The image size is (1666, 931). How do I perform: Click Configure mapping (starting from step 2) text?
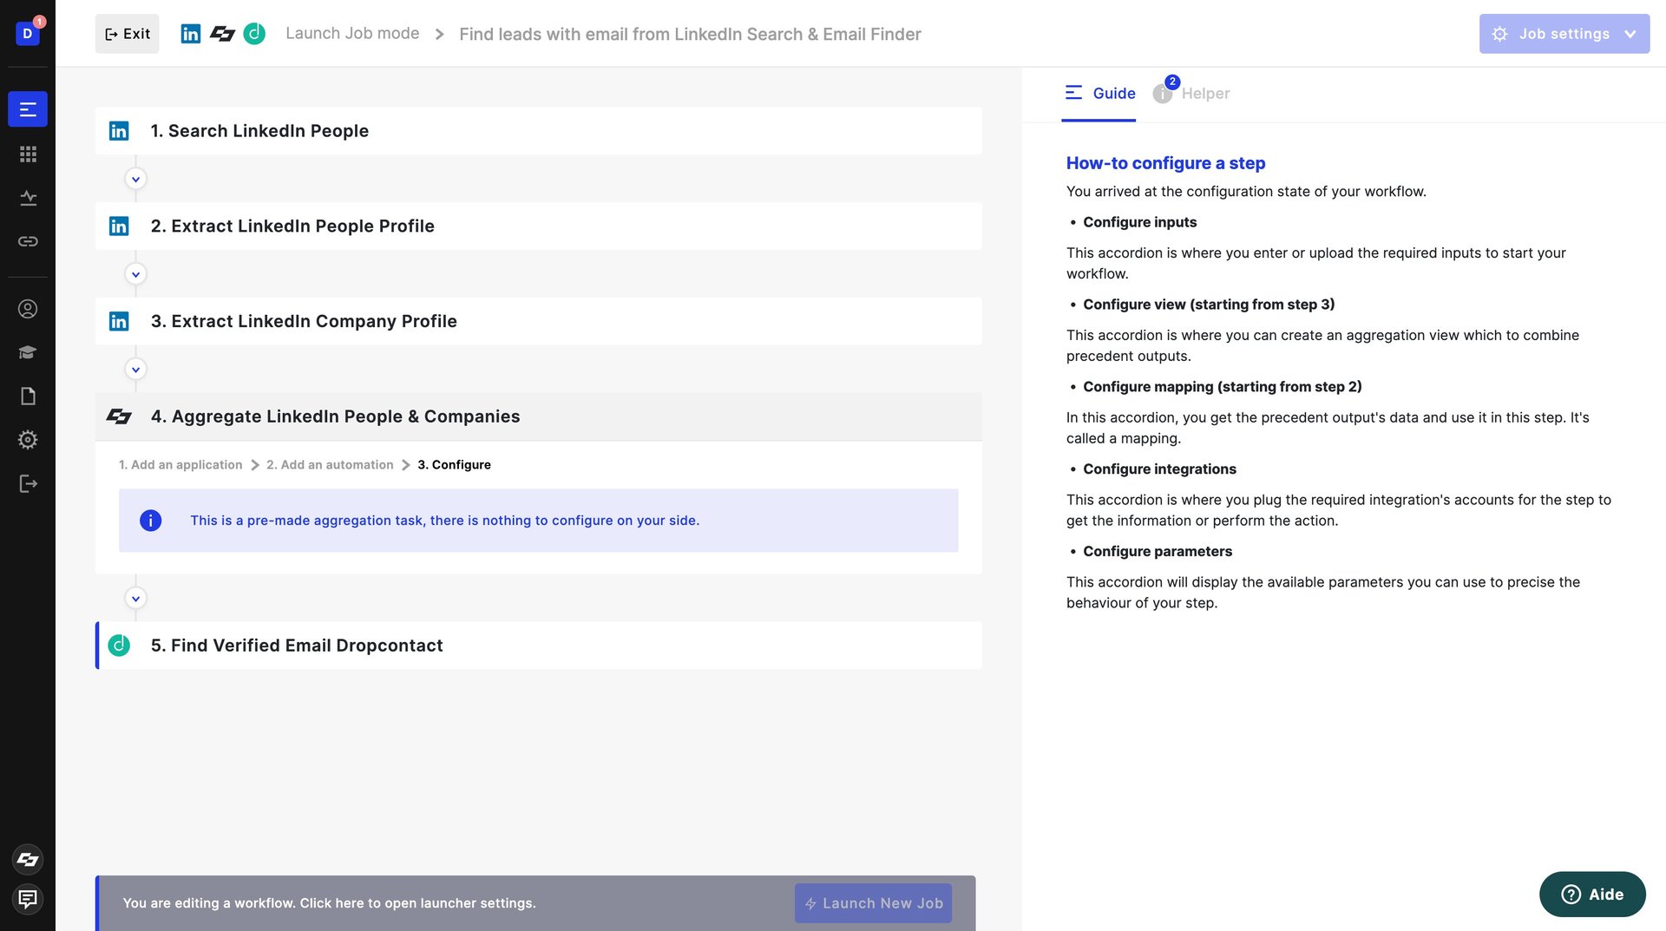[1222, 387]
